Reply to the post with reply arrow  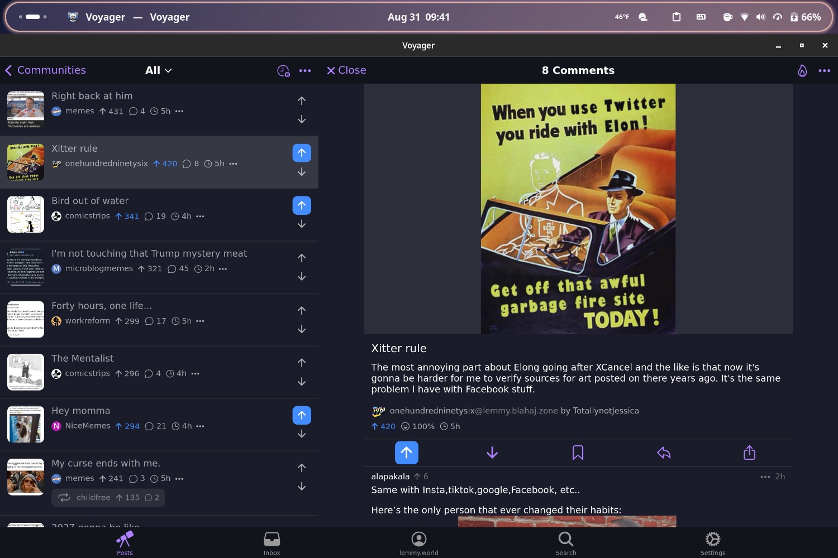click(664, 453)
